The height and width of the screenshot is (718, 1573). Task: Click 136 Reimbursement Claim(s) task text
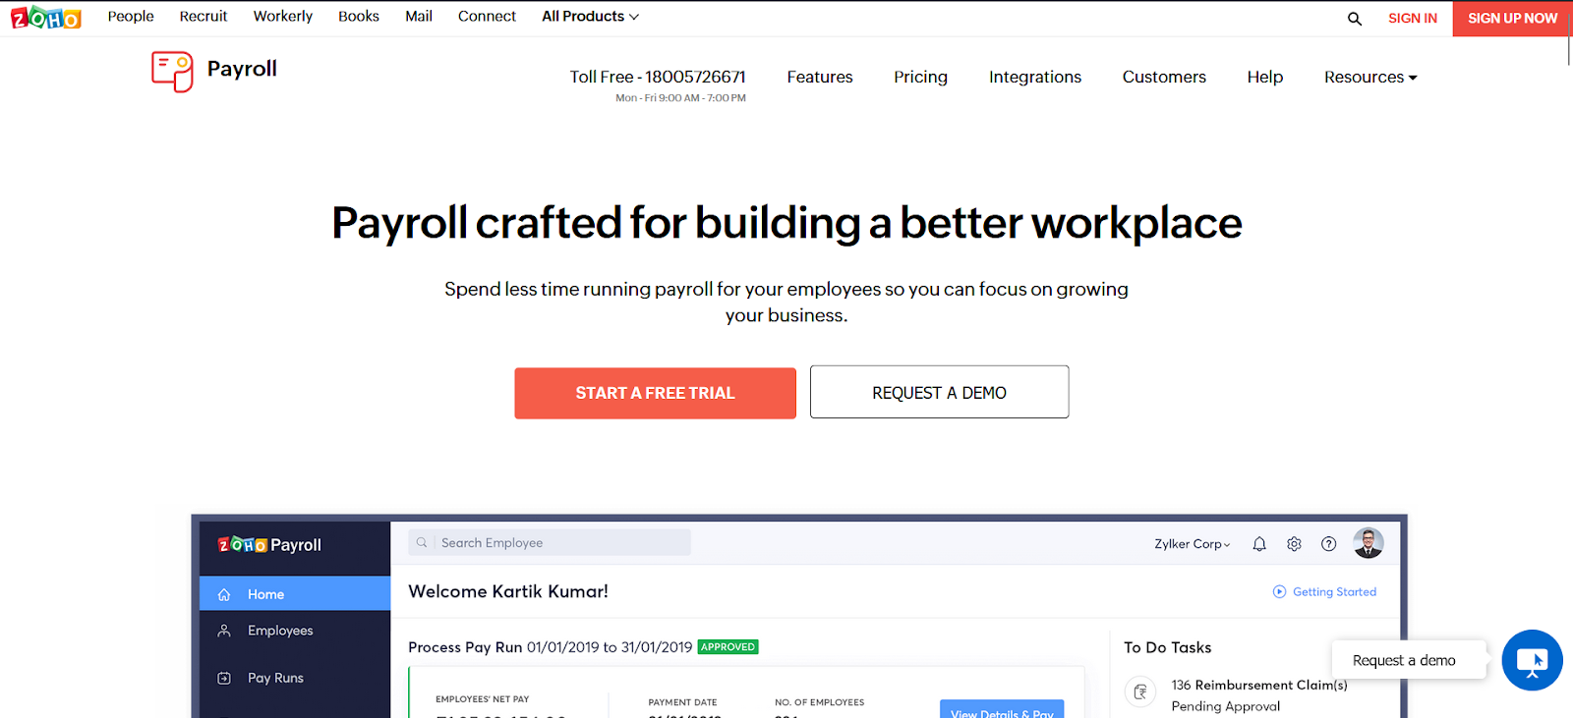(x=1259, y=685)
